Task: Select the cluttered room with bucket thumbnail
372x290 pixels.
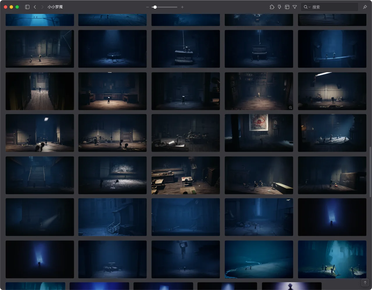Action: pos(186,133)
